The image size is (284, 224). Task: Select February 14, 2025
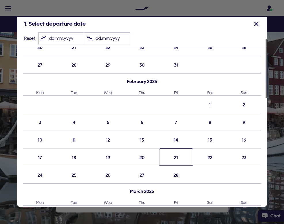click(x=176, y=140)
